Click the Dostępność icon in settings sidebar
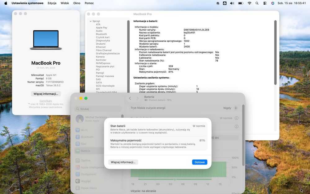 (78, 174)
